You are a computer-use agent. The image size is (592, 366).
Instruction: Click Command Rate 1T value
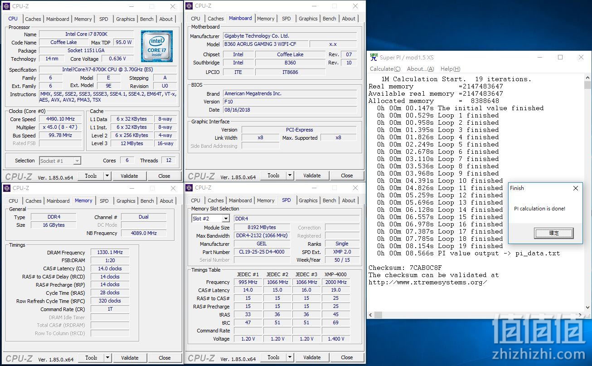[110, 309]
